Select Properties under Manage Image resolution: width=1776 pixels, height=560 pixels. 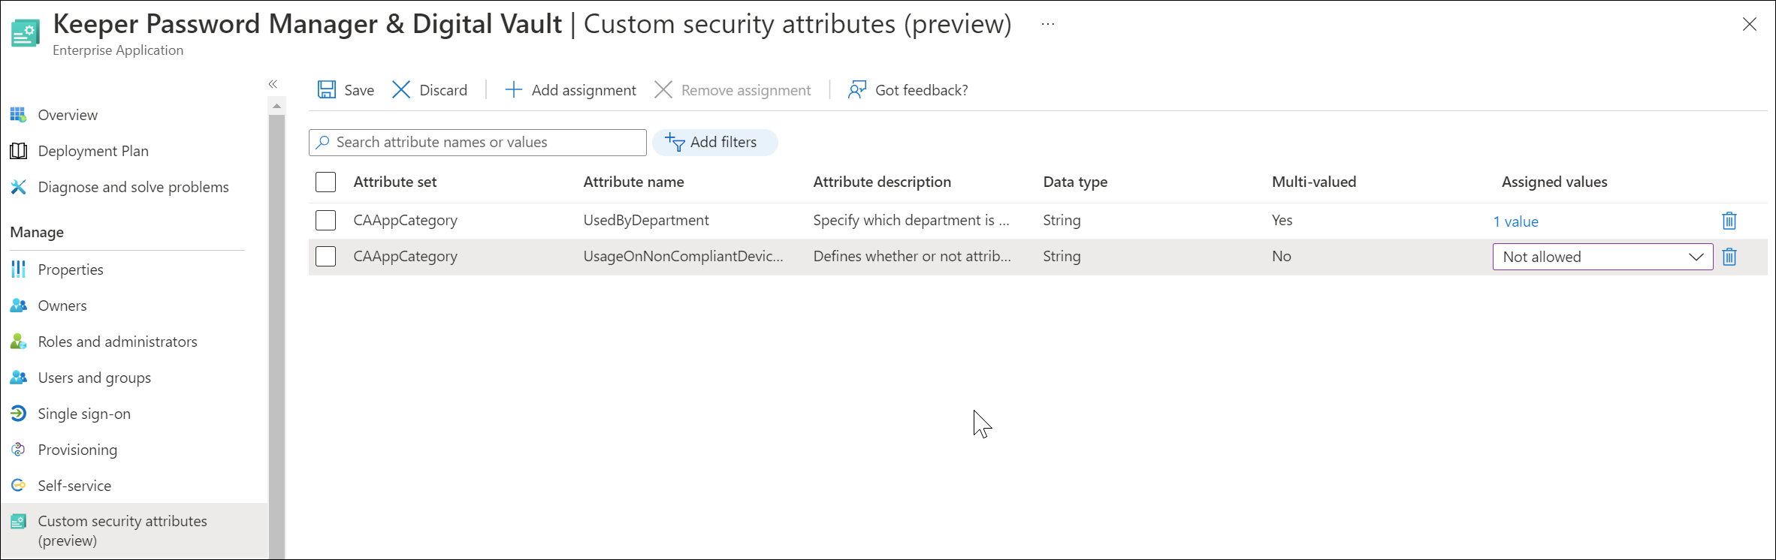(71, 269)
